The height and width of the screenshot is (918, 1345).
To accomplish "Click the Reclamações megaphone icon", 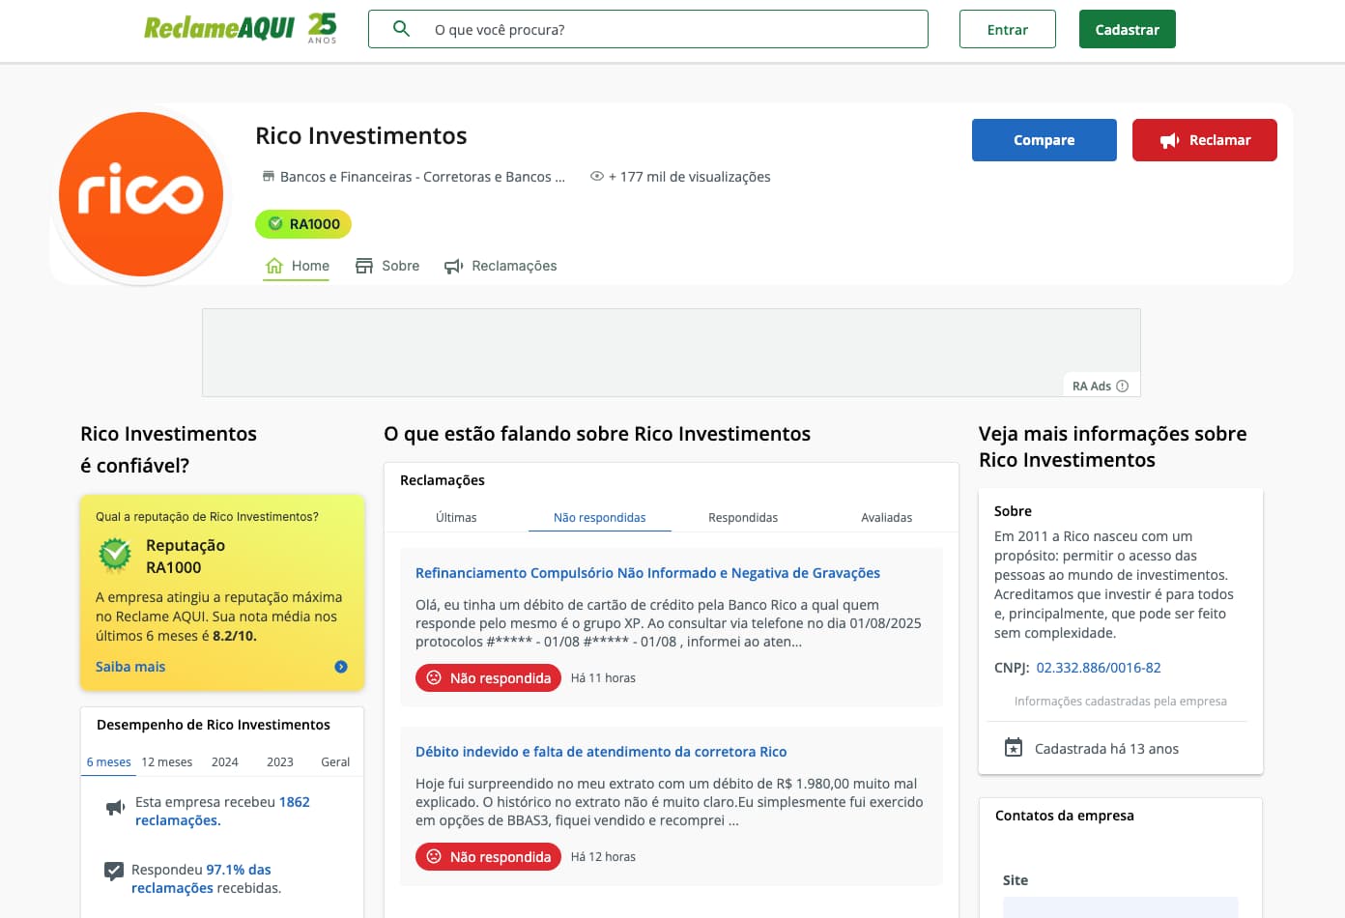I will [x=452, y=266].
